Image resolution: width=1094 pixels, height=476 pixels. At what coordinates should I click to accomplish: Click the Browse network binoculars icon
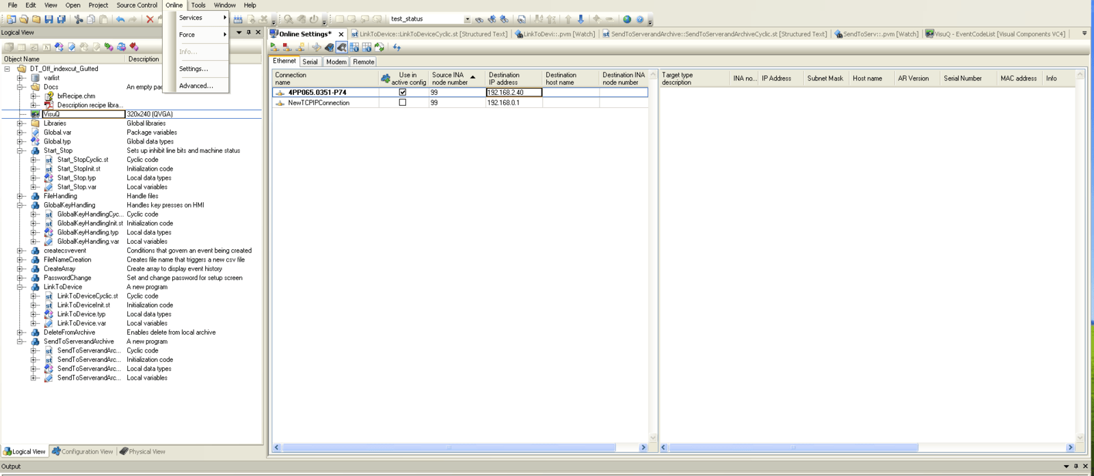(341, 47)
